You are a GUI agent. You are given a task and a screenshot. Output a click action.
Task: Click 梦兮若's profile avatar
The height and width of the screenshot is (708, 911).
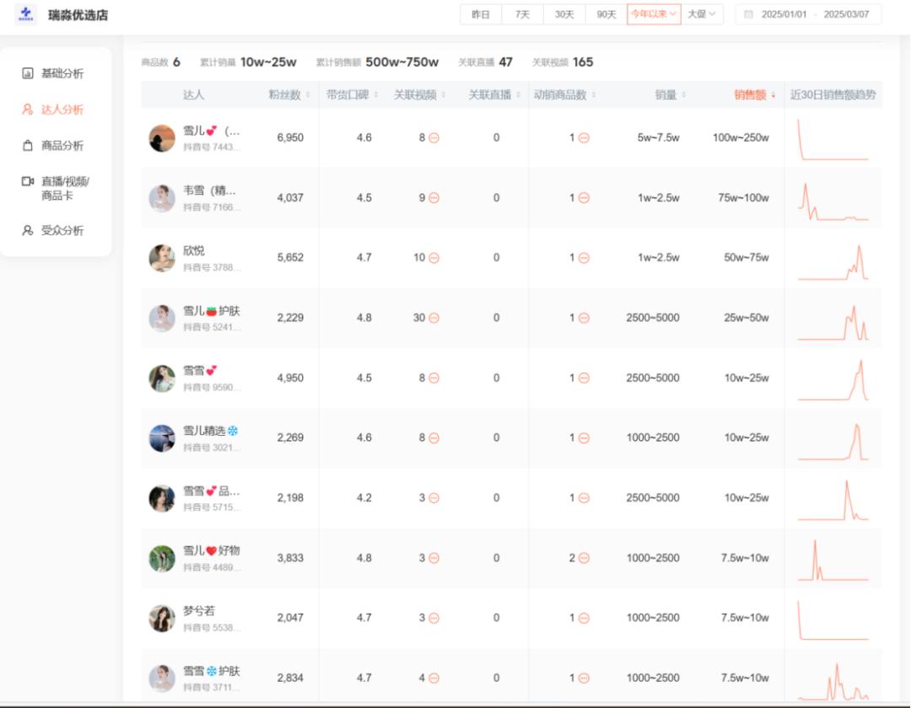[162, 618]
